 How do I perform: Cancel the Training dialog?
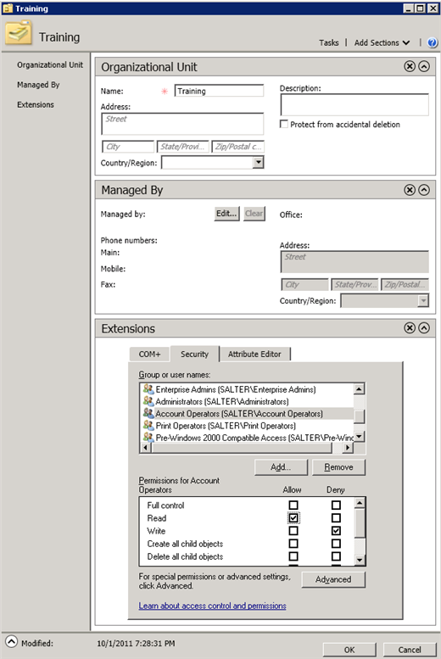click(410, 650)
